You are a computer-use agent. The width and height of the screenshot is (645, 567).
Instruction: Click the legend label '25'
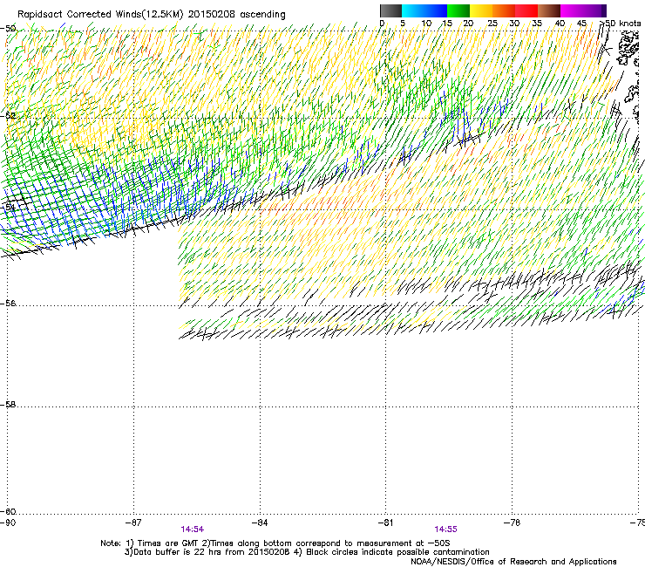[492, 24]
